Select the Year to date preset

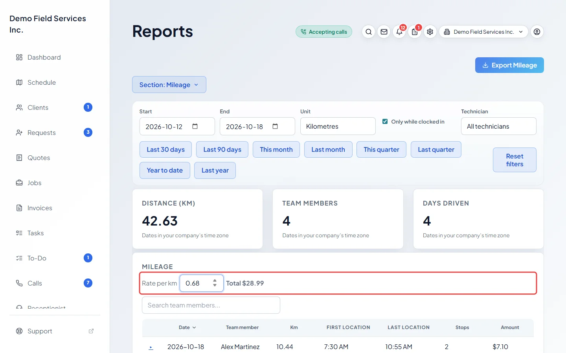pos(165,170)
